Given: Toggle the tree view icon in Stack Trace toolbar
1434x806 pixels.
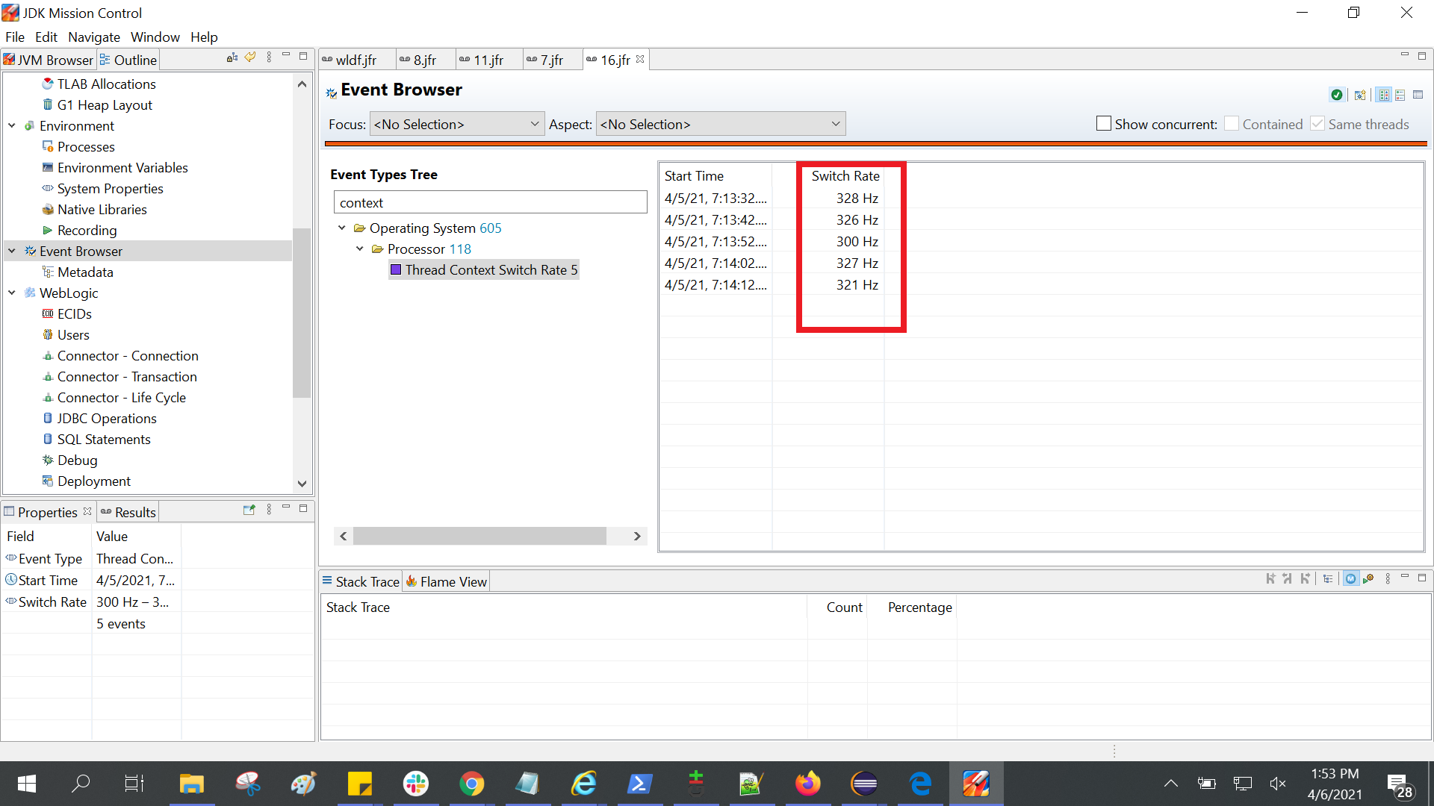Looking at the screenshot, I should coord(1327,579).
